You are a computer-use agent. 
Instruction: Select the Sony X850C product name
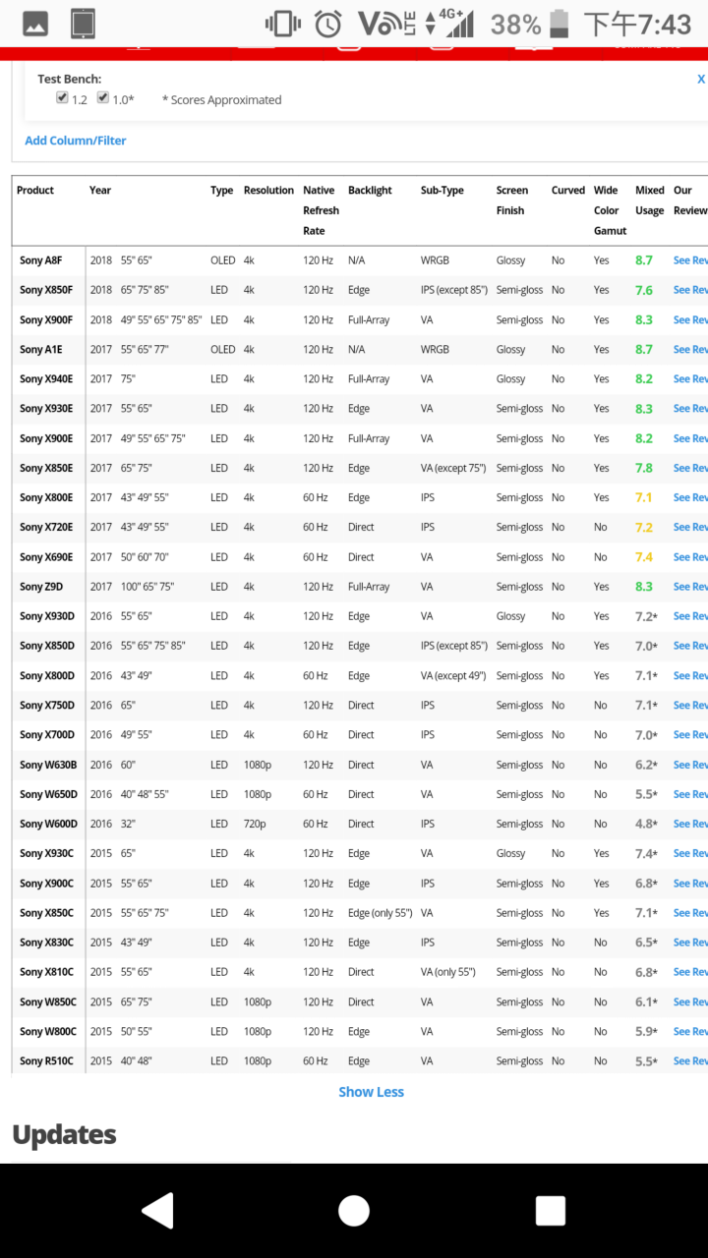[46, 913]
